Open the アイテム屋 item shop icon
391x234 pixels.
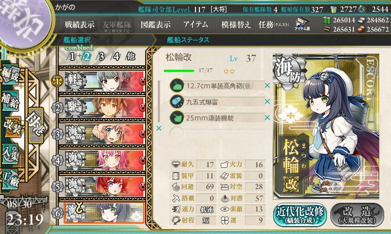point(302,24)
